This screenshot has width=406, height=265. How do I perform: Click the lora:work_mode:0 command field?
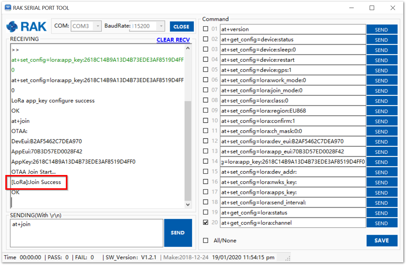[x=293, y=80]
